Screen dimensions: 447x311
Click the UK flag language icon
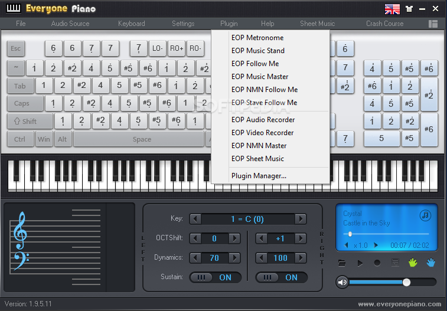[392, 9]
